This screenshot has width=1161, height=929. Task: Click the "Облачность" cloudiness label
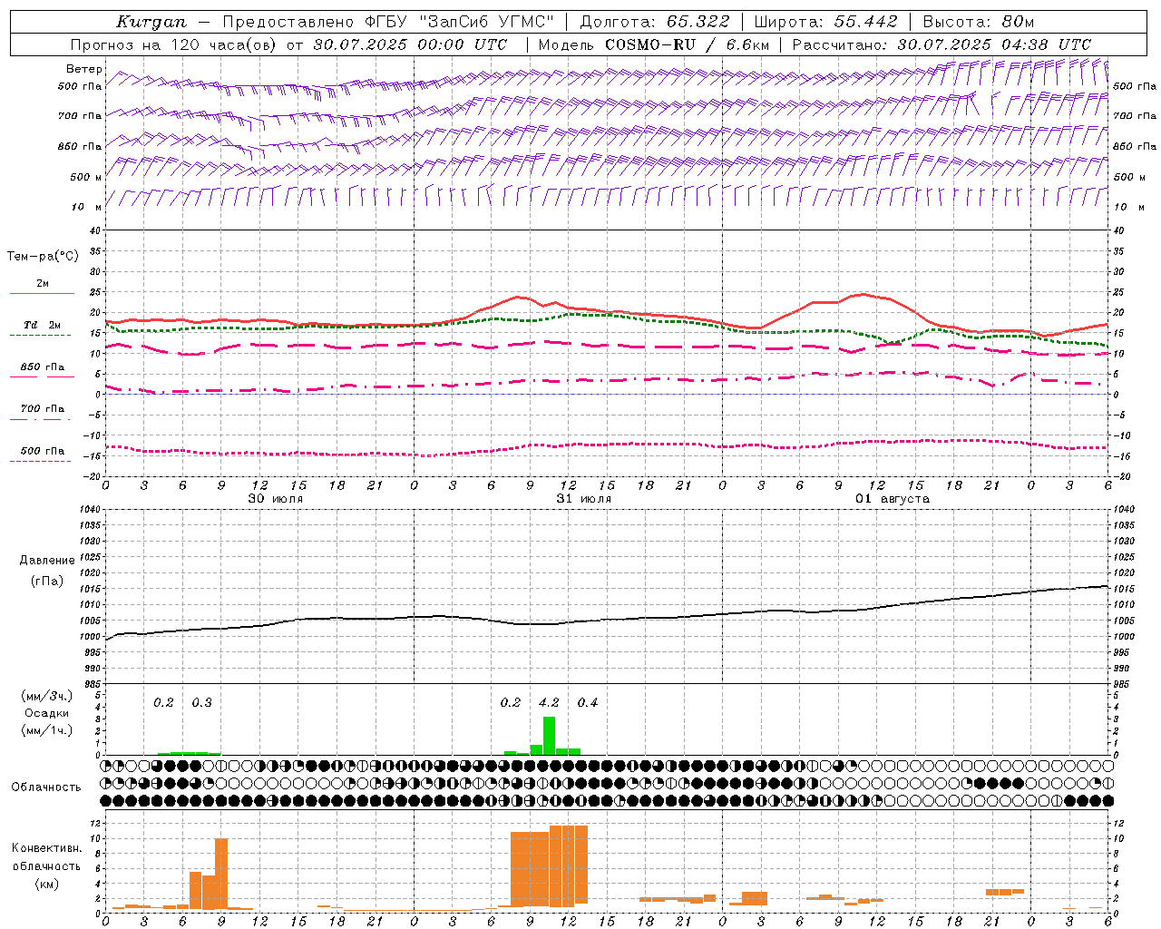(x=46, y=787)
